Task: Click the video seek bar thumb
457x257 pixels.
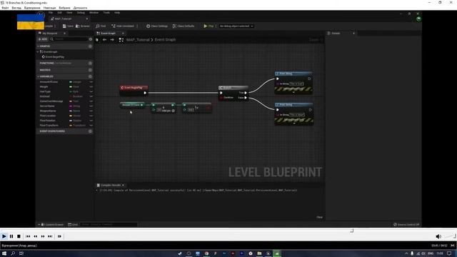Action: [x=352, y=231]
